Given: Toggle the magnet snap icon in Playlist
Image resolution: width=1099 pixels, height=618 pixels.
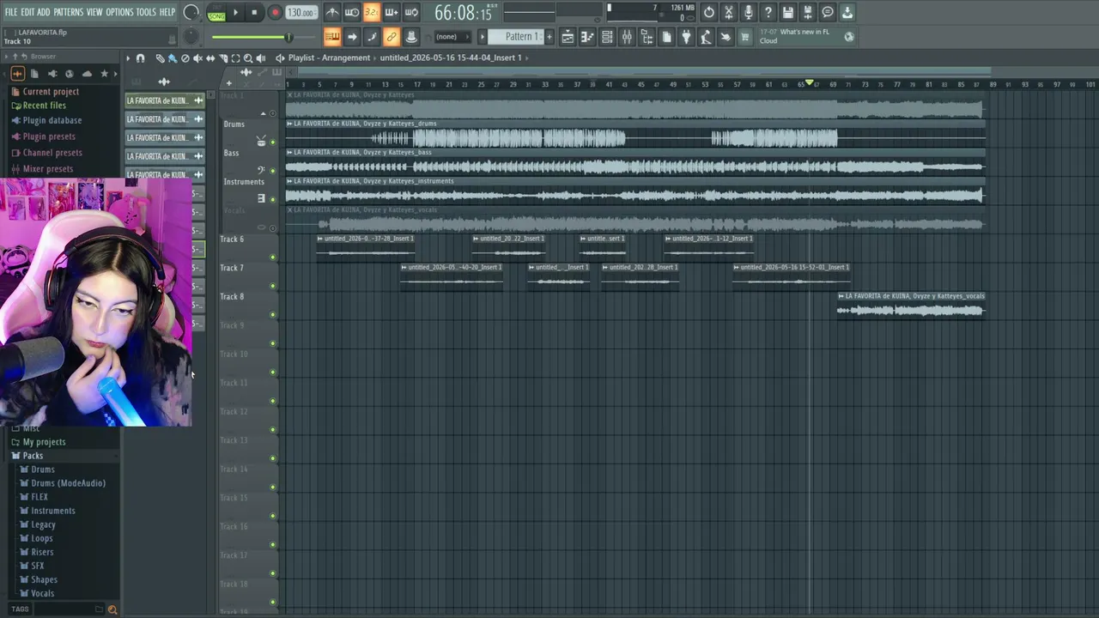Looking at the screenshot, I should tap(141, 58).
